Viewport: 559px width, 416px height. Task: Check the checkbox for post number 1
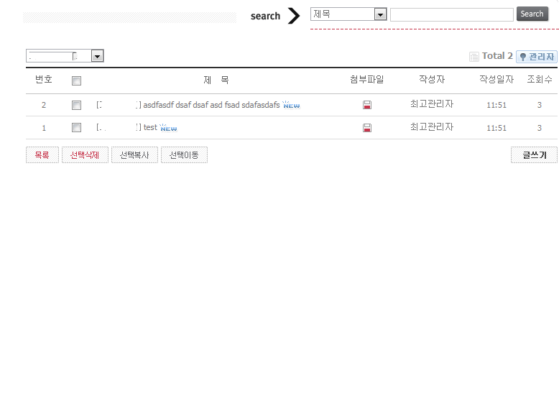(76, 128)
